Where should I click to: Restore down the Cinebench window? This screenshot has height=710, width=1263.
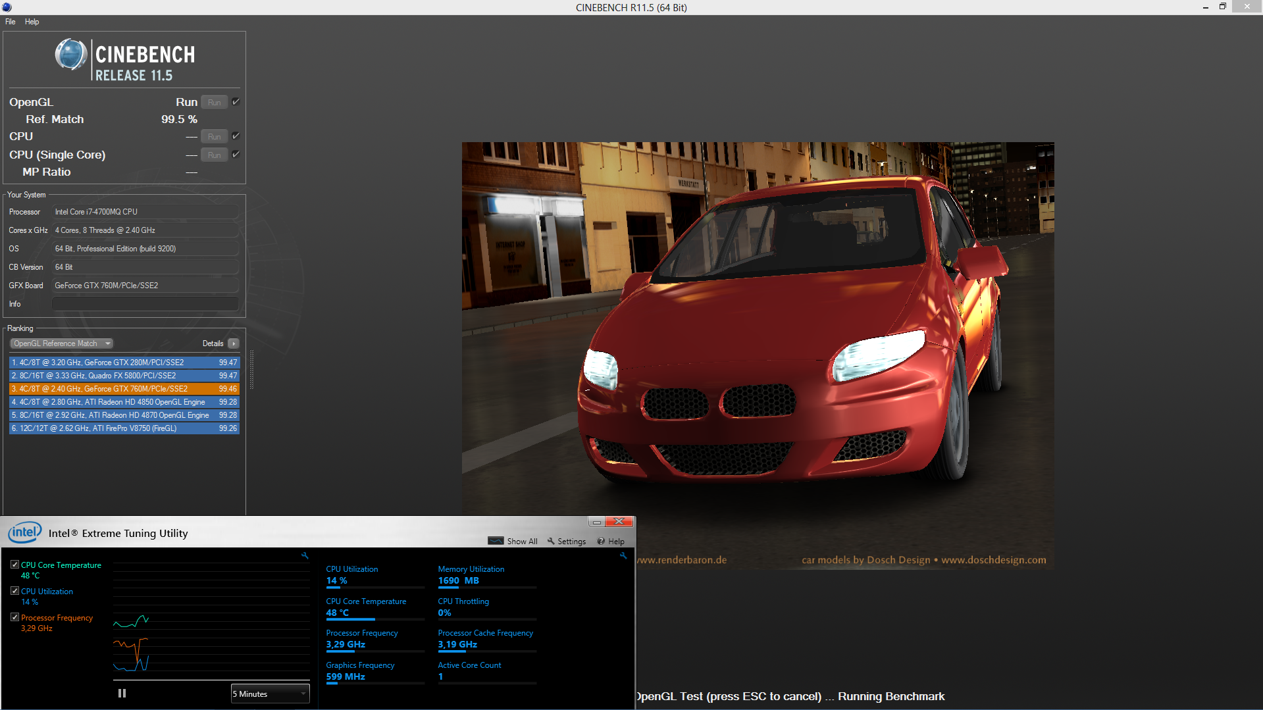(x=1223, y=7)
